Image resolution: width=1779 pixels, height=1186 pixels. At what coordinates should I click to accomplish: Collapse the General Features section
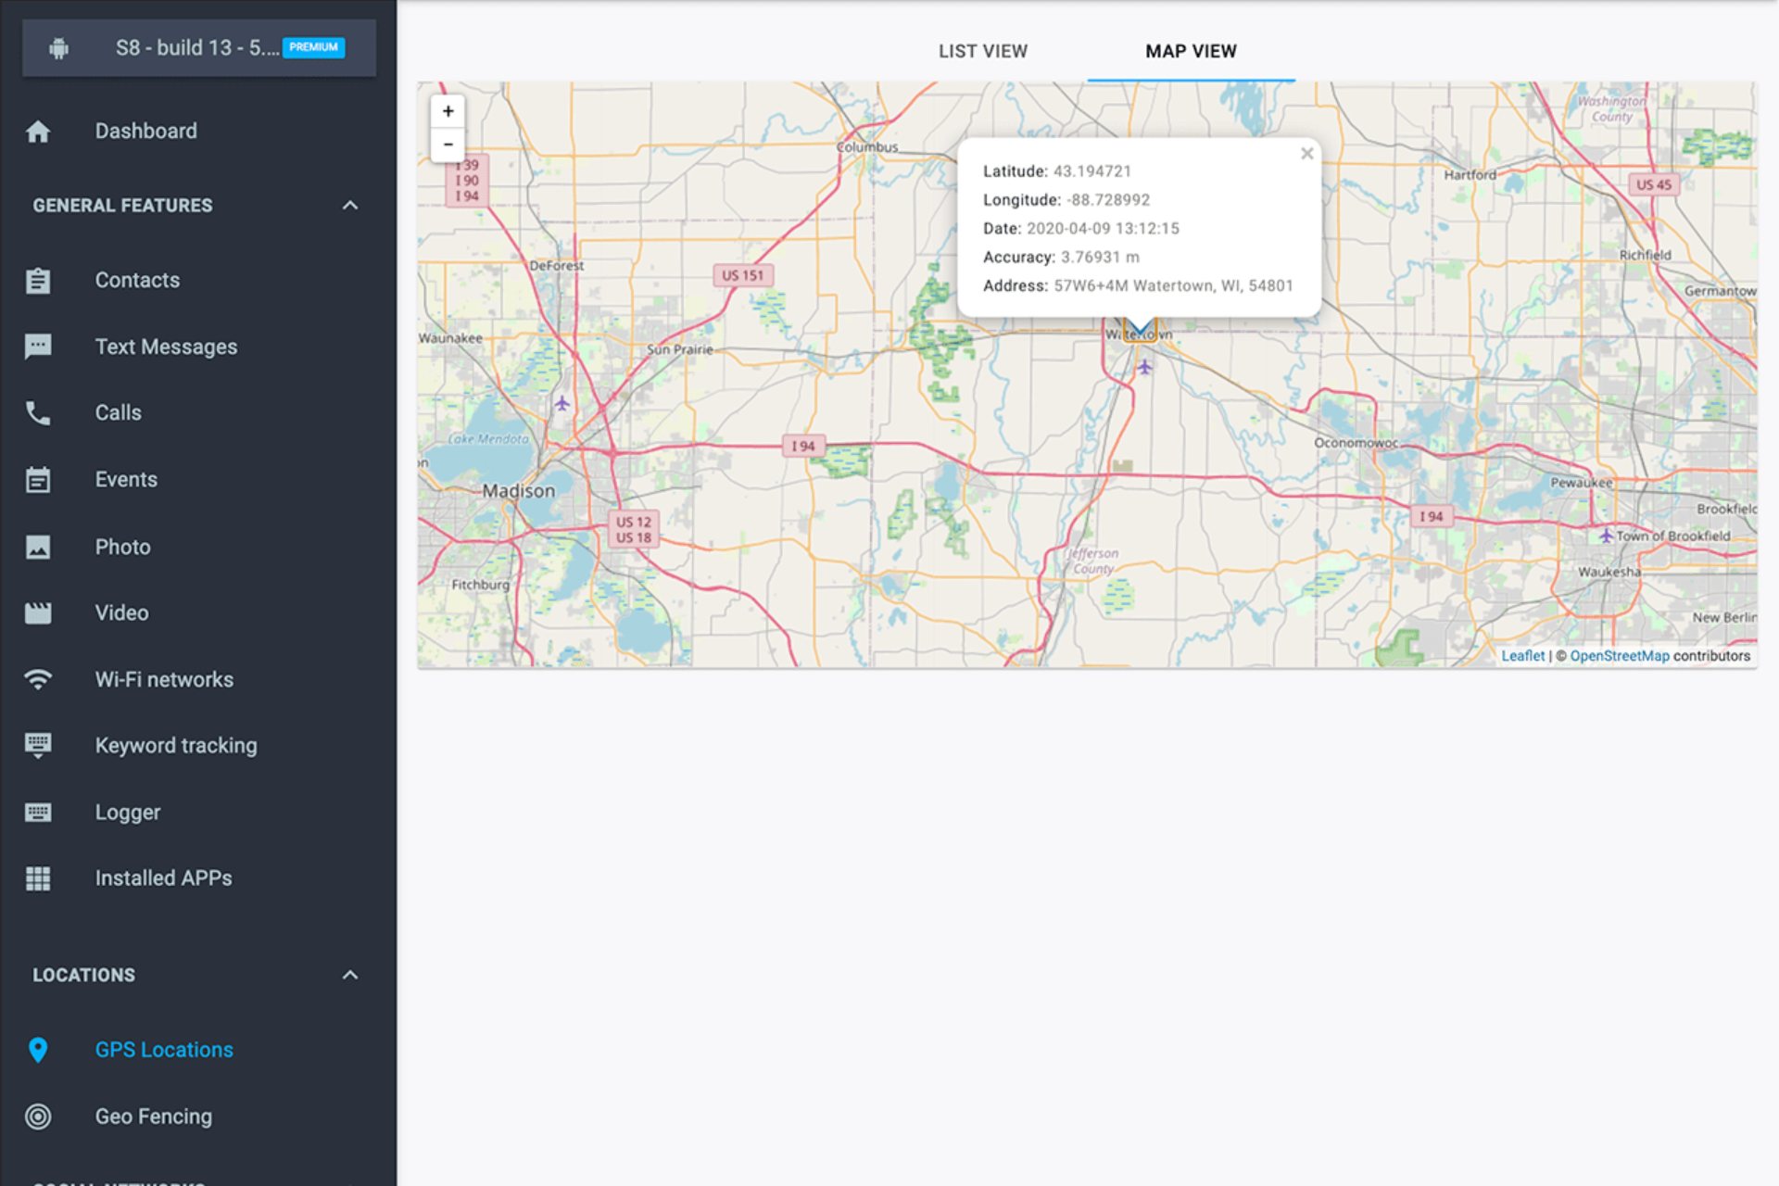click(x=350, y=206)
